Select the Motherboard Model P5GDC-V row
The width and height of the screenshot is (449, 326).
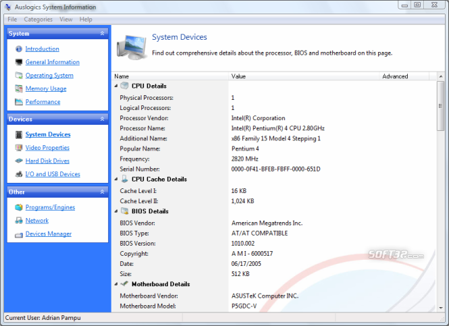(x=274, y=306)
